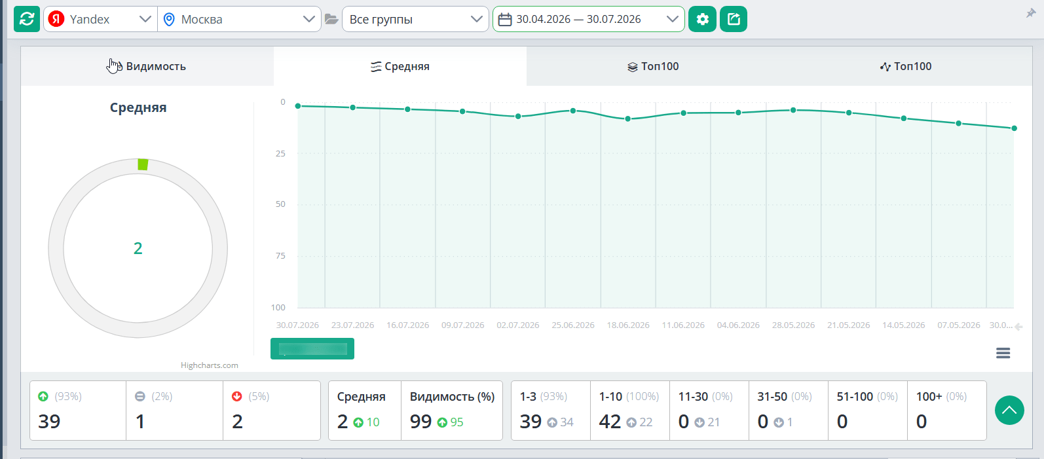Click the calendar icon in date range

tap(504, 19)
